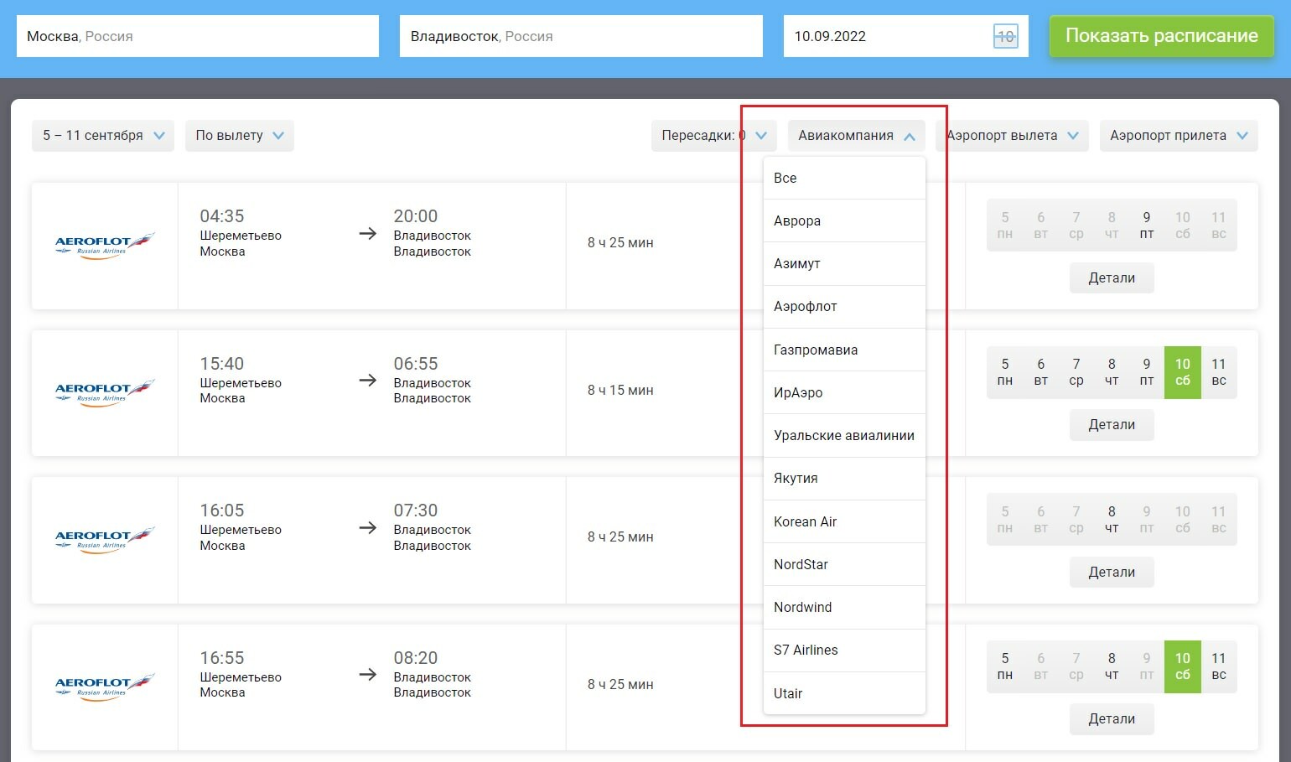Select highlighted '10 сб' on 16:55 flight
Image resolution: width=1291 pixels, height=762 pixels.
[x=1183, y=666]
